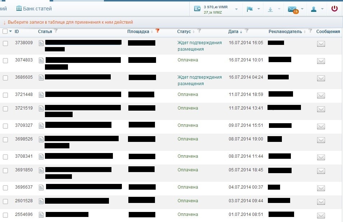
Task: Click Оплачена status in row 3074803
Action: click(188, 60)
